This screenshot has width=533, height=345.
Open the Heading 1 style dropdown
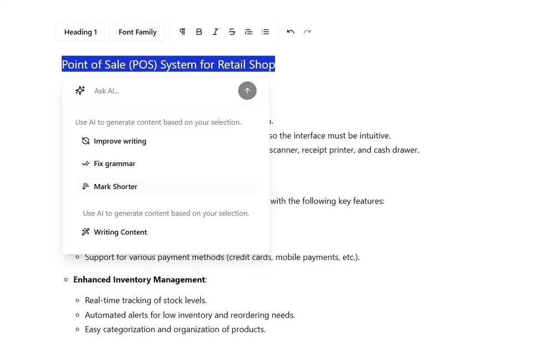[x=80, y=32]
